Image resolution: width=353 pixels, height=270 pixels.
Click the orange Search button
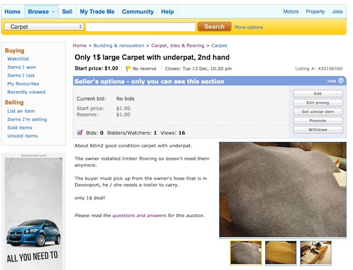[215, 27]
